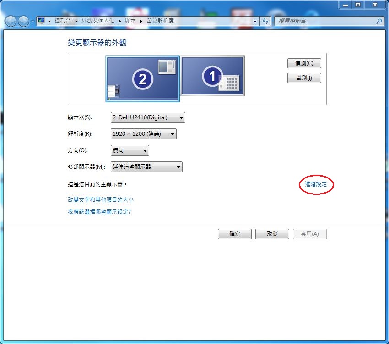The image size is (389, 344).
Task: Click 我應該選擇哪些顯示設定? help link
Action: click(99, 211)
